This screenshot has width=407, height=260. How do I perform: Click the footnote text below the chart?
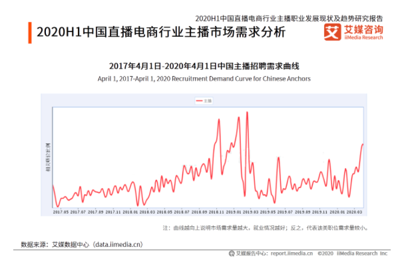[x=266, y=228]
